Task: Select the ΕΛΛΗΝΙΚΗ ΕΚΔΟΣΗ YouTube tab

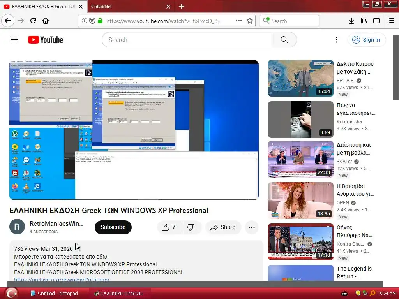Action: click(43, 6)
